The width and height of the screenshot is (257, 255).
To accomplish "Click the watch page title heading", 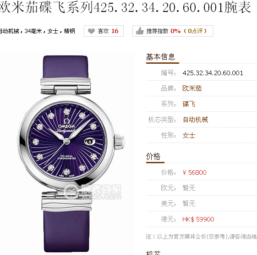I will point(125,7).
